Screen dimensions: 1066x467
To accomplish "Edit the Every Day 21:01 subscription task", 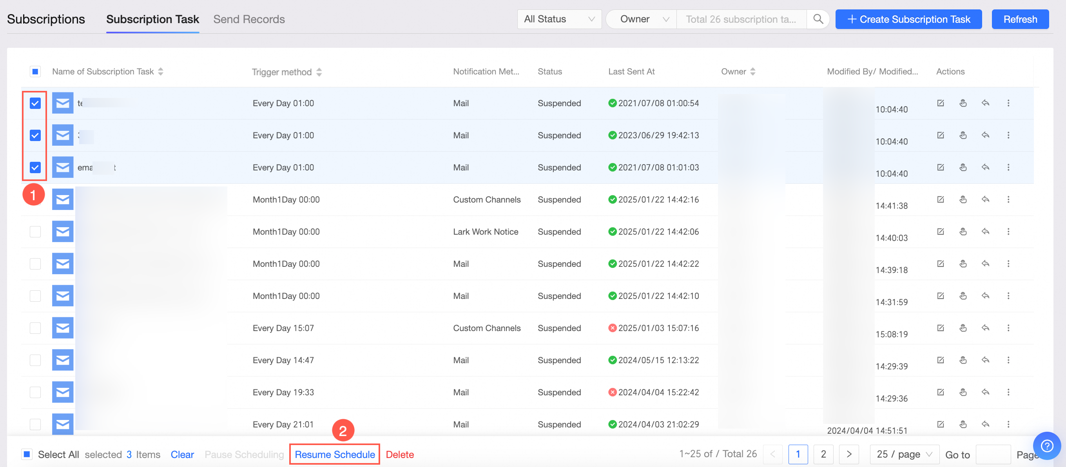I will (x=940, y=424).
